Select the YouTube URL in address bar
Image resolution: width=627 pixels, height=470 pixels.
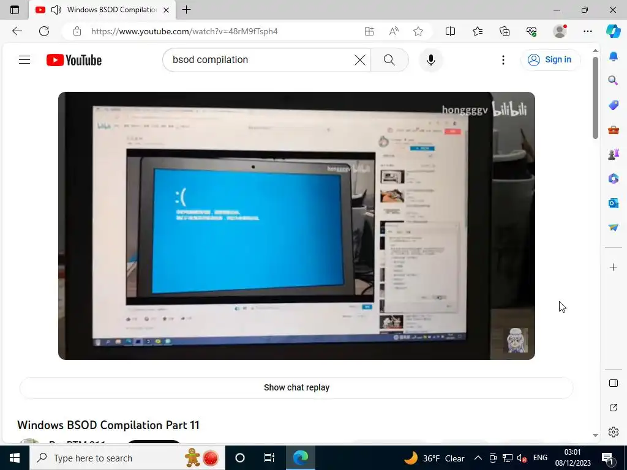[x=184, y=31]
